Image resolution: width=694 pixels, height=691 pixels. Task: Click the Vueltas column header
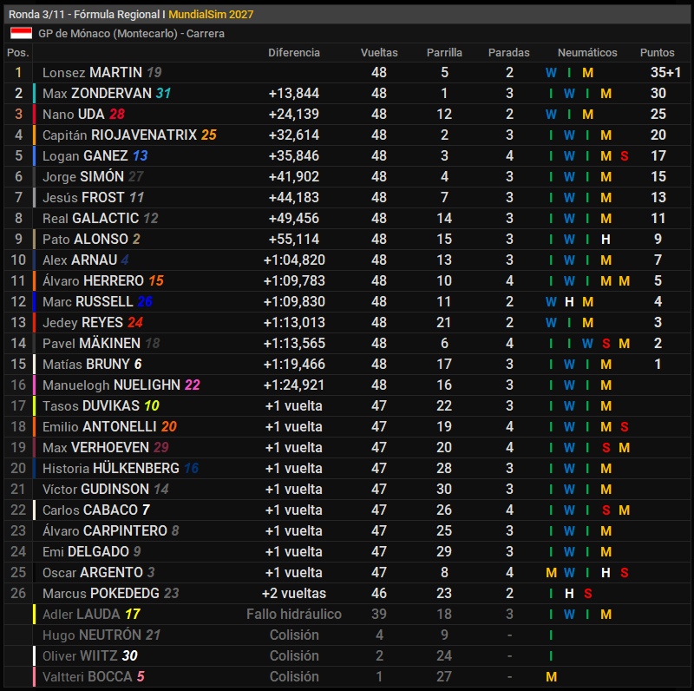point(379,53)
